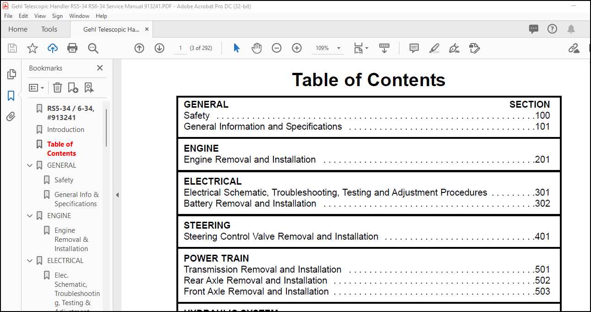
Task: Open the Window menu
Action: point(79,16)
